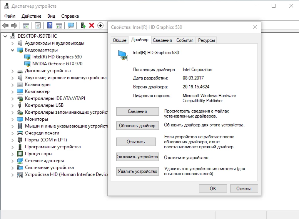Switch to the Общие tab

pyautogui.click(x=120, y=40)
